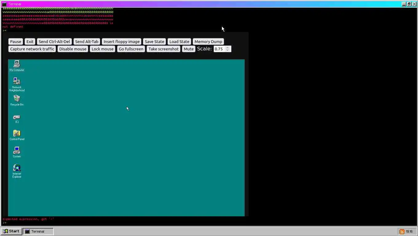Image resolution: width=418 pixels, height=236 pixels.
Task: Close the Terminal window
Action: click(x=414, y=4)
